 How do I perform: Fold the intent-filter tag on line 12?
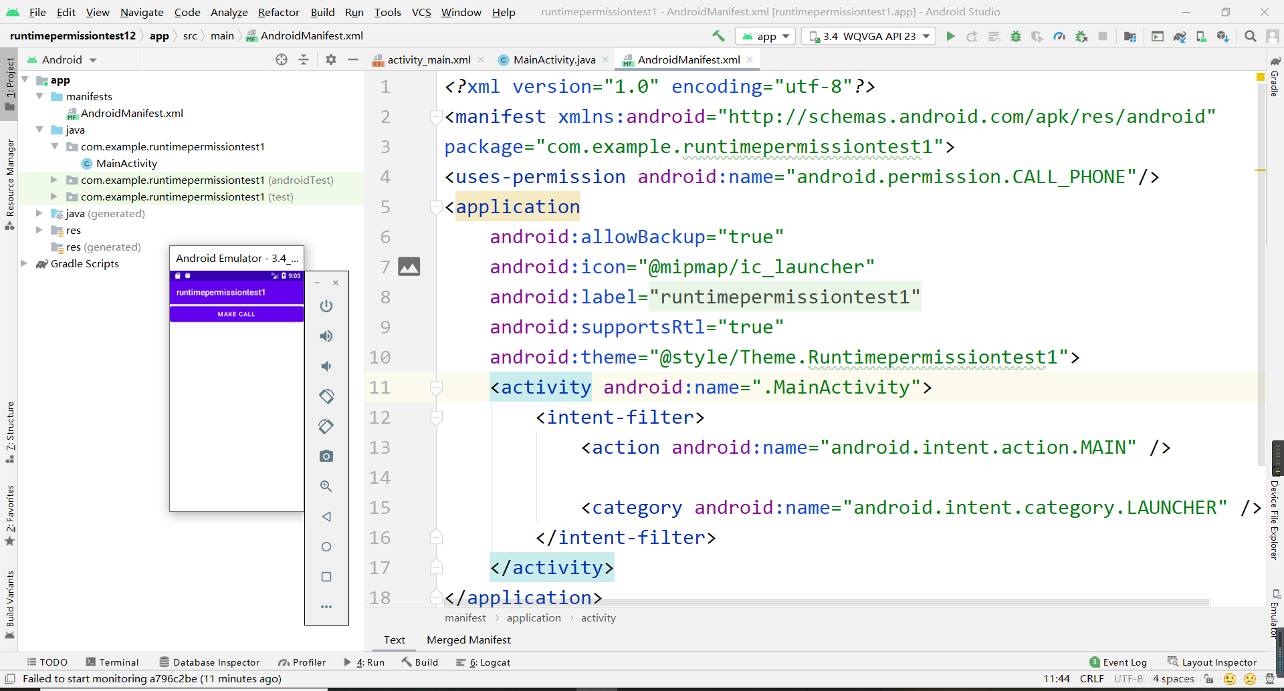(436, 417)
